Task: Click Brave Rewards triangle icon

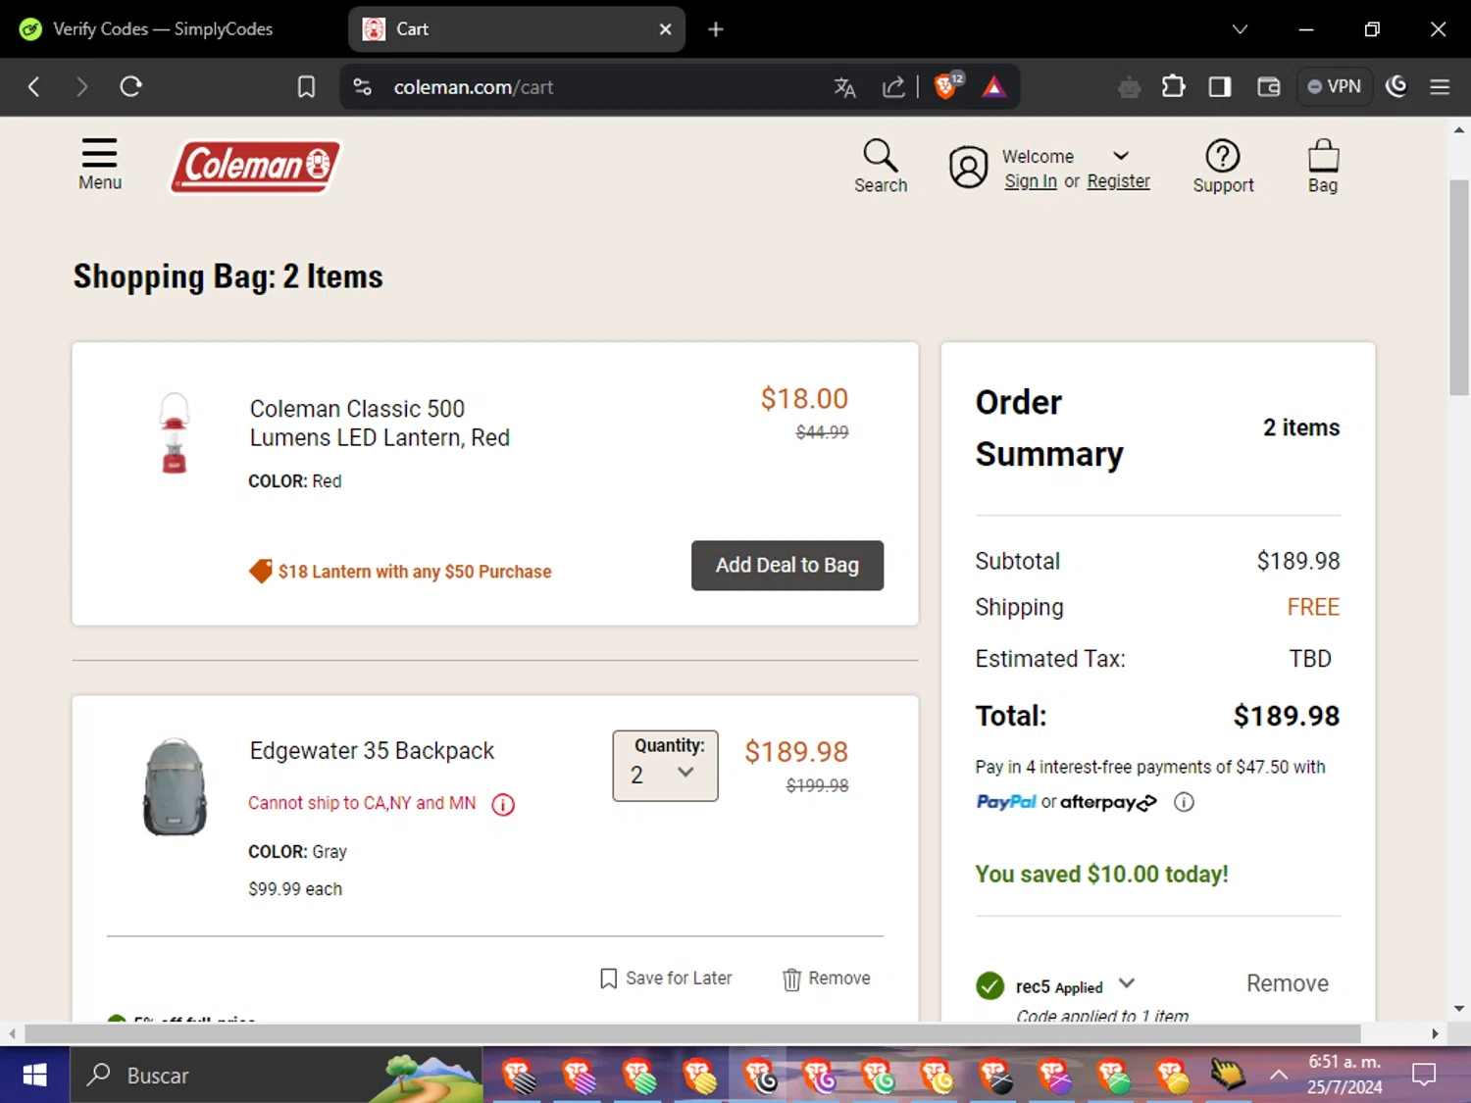Action: (x=993, y=87)
